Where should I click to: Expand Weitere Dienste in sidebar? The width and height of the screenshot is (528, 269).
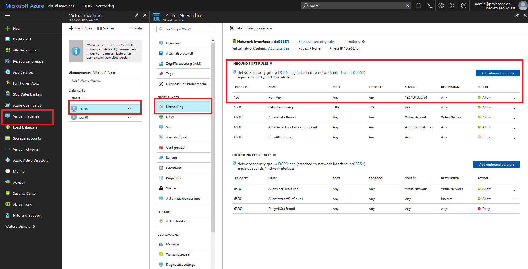pyautogui.click(x=20, y=226)
